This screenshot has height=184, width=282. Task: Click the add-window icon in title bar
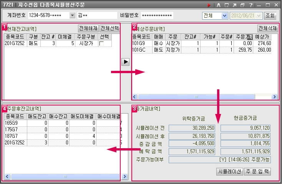tap(227, 5)
